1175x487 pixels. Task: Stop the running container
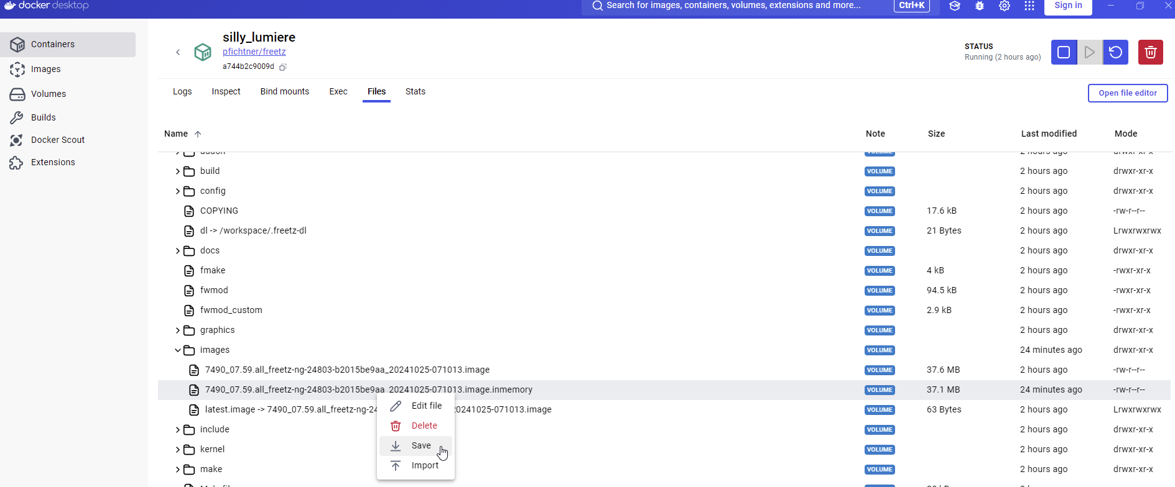pos(1064,52)
